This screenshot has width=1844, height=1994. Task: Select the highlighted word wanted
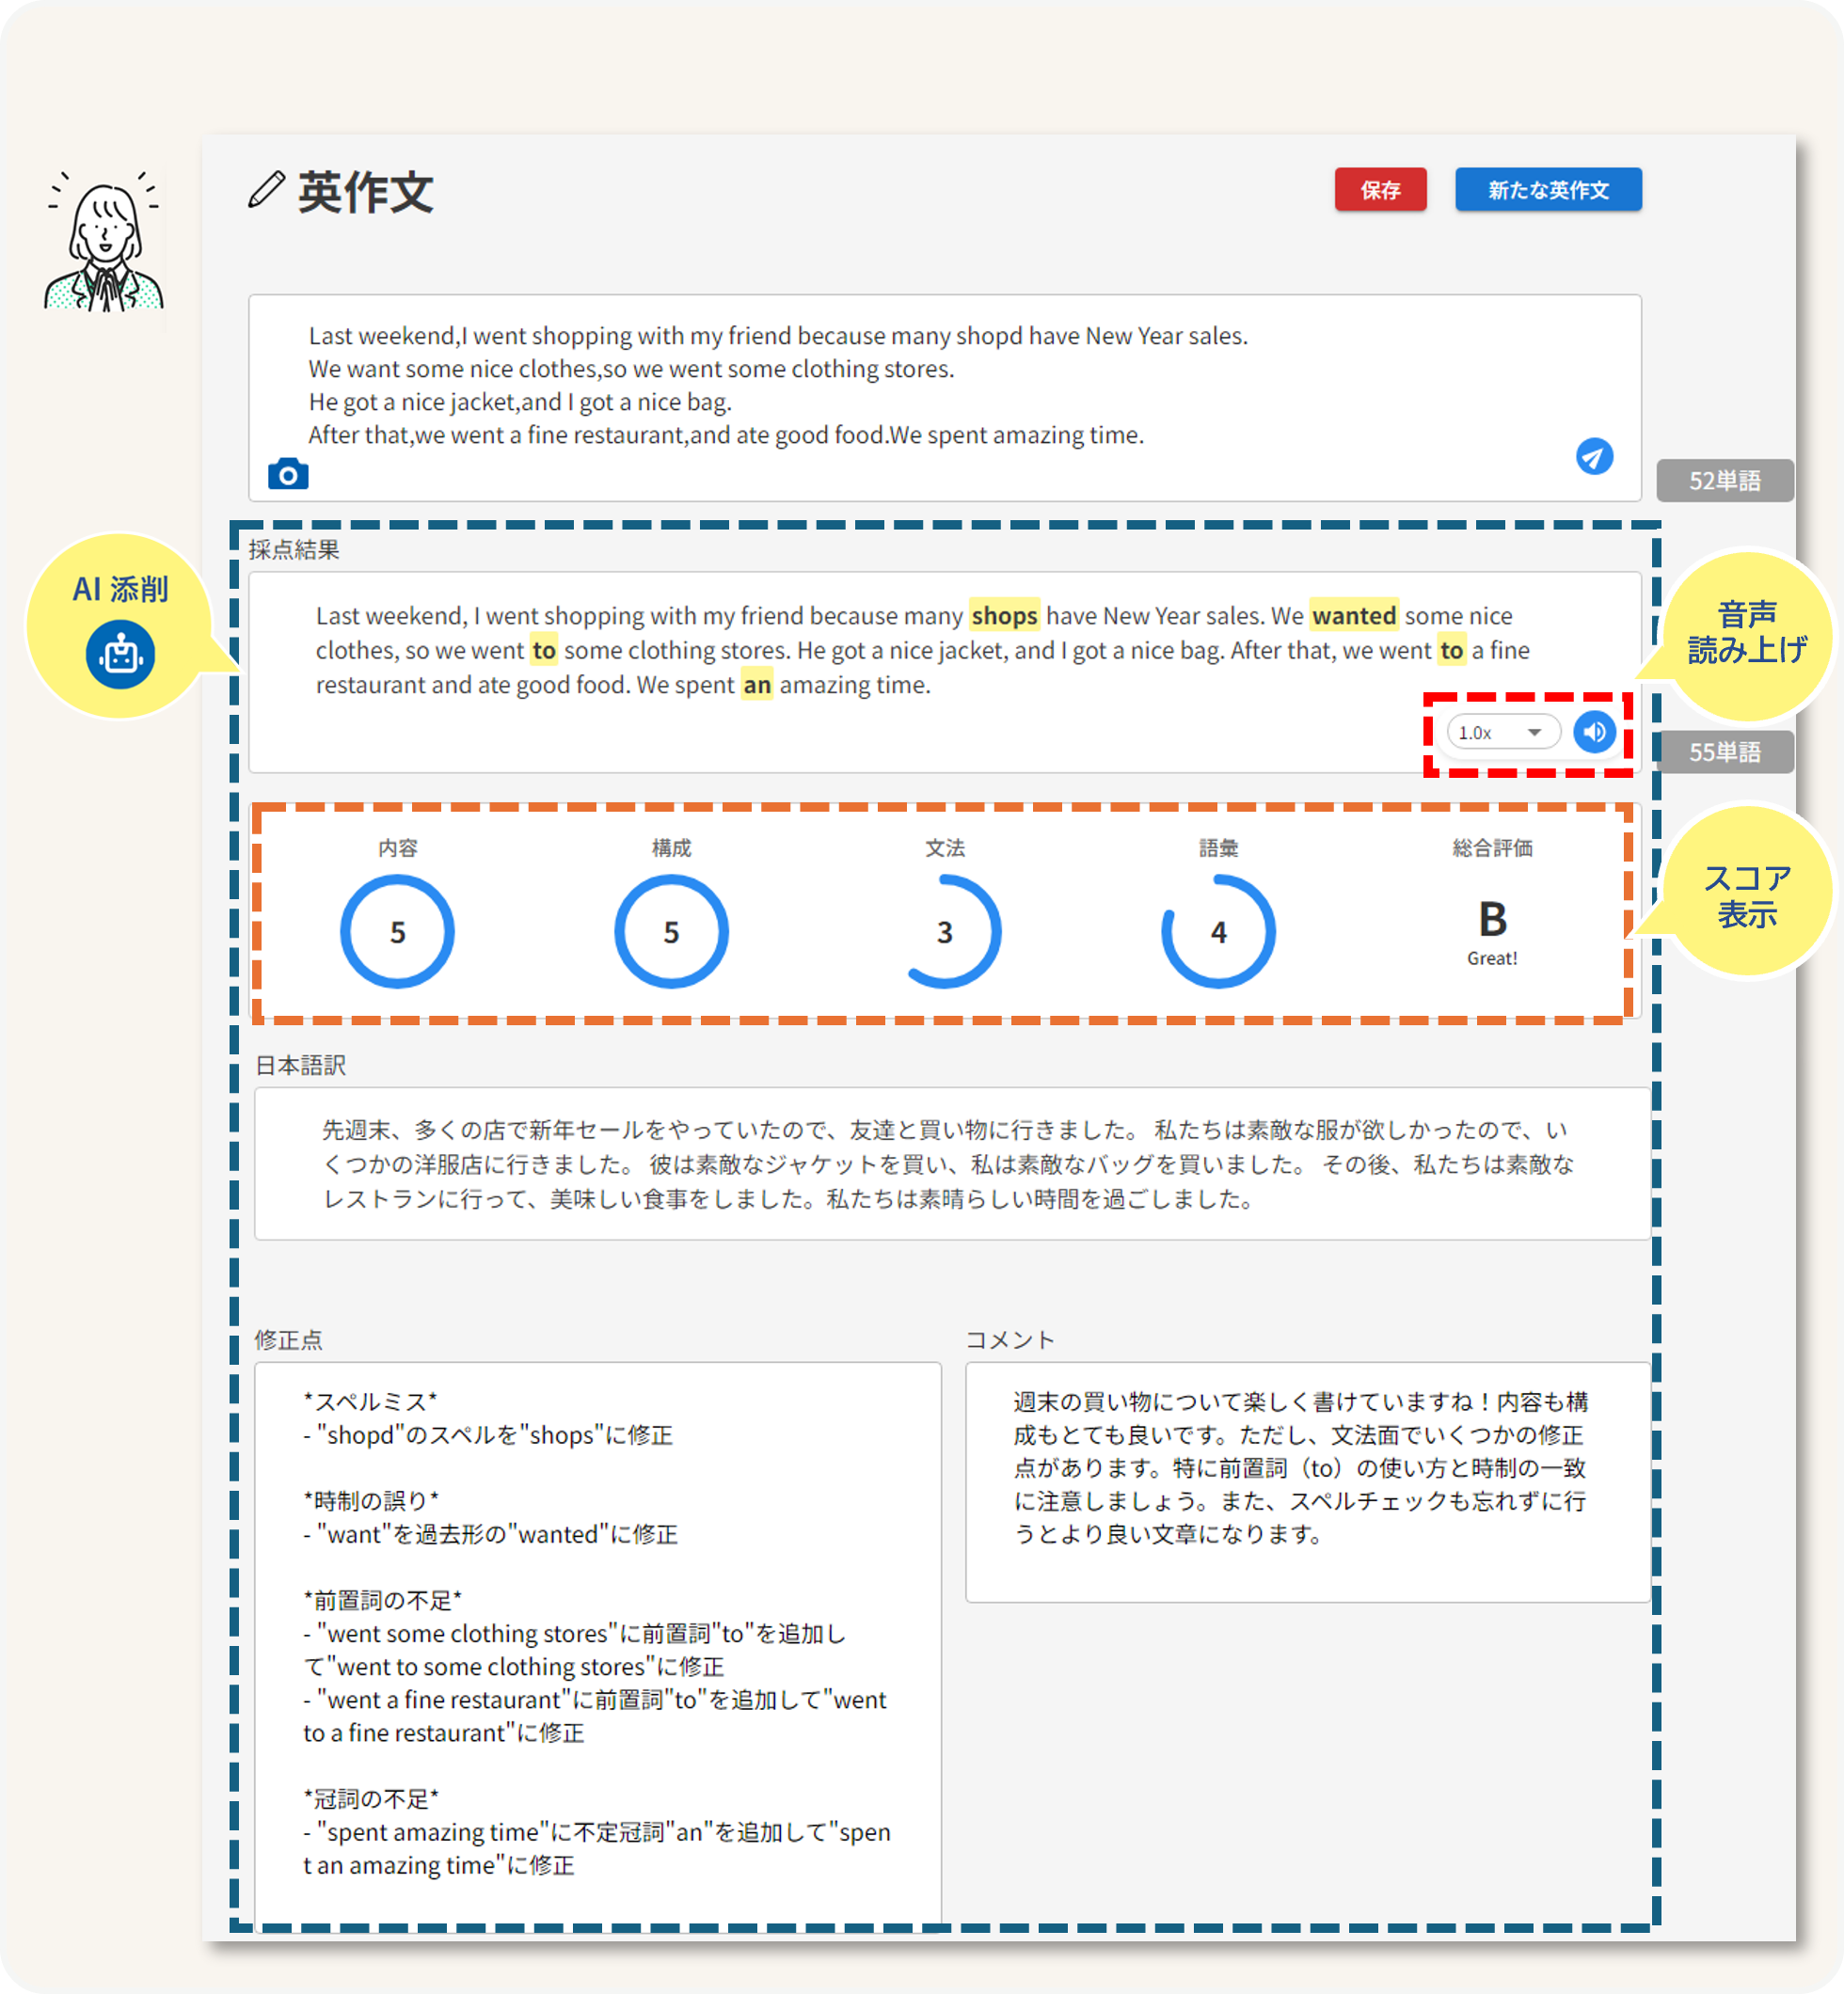tap(1354, 615)
